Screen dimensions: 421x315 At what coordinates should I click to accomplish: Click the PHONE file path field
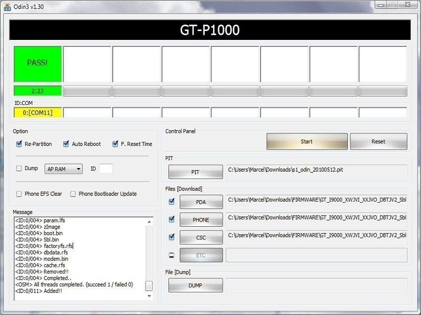[316, 219]
